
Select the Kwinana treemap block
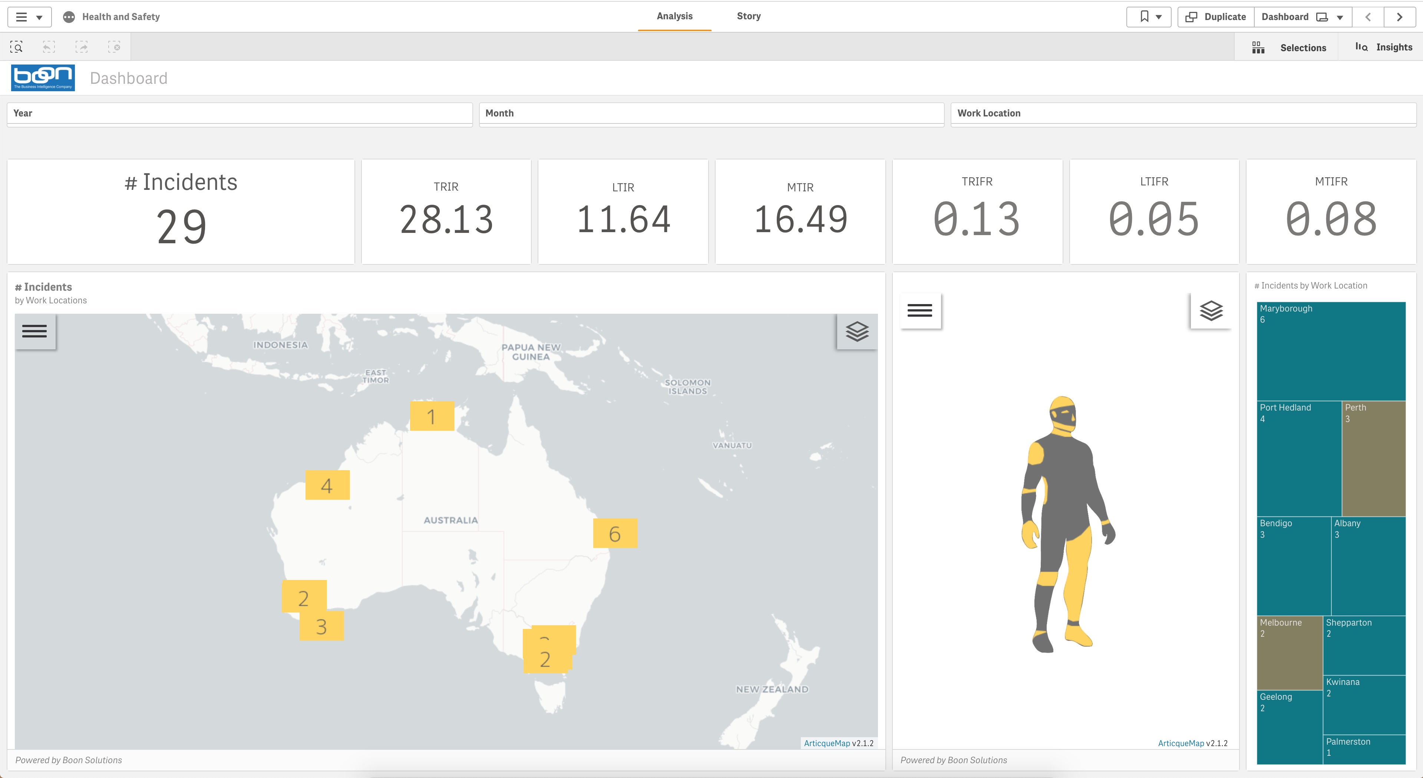tap(1364, 705)
